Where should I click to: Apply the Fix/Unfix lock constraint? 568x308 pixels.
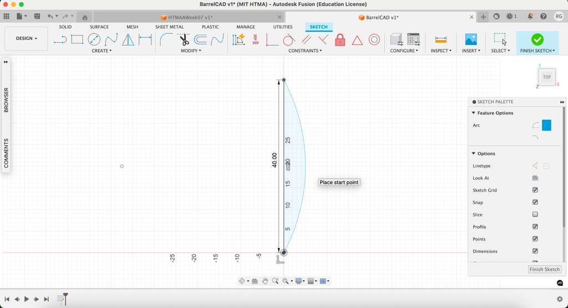(340, 39)
